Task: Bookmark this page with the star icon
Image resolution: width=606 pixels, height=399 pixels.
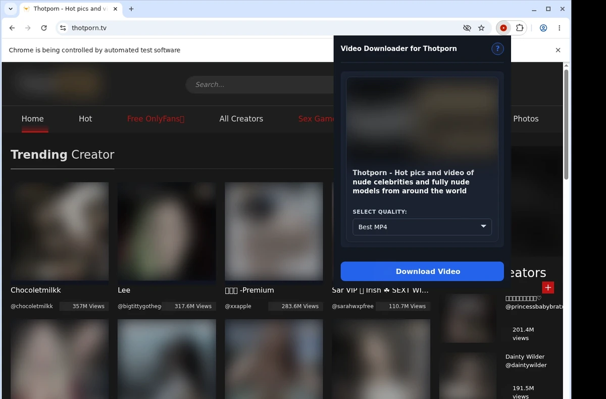Action: click(x=481, y=28)
